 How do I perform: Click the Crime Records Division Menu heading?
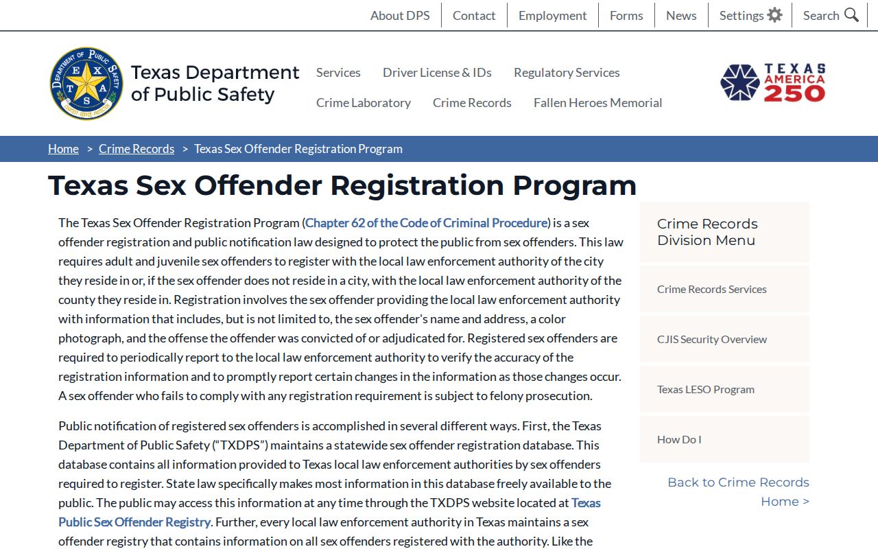coord(707,232)
